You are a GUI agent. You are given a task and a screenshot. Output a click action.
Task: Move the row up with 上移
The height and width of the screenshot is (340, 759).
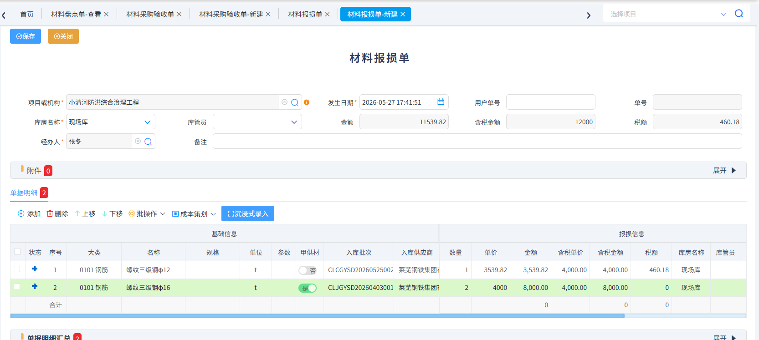click(85, 213)
